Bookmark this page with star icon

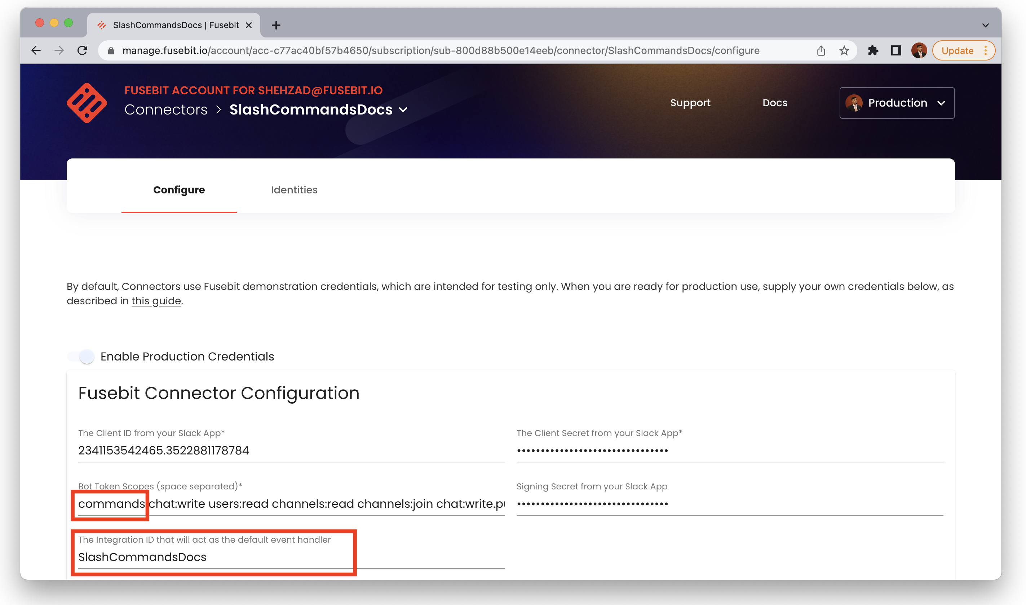(x=844, y=50)
